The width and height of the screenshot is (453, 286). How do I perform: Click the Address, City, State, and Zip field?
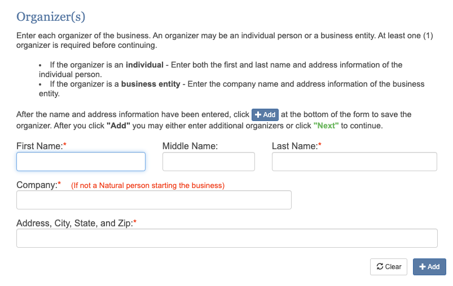tap(227, 238)
